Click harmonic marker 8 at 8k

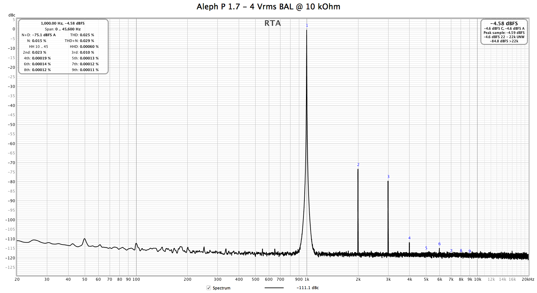click(x=461, y=251)
